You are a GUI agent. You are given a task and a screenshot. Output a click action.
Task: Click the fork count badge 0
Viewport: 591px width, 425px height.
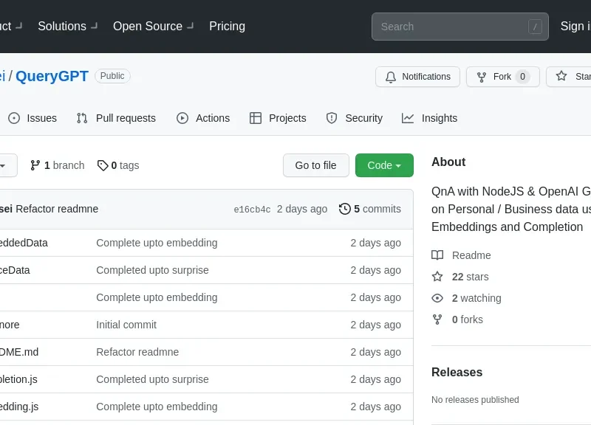[x=523, y=77]
